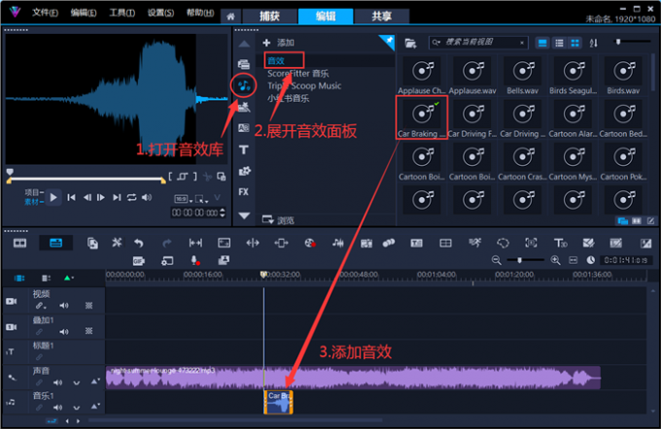Image resolution: width=661 pixels, height=429 pixels.
Task: Open the FX filter library
Action: point(244,192)
